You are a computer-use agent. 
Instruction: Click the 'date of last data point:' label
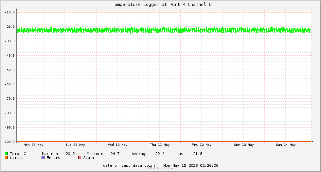[x=131, y=165]
